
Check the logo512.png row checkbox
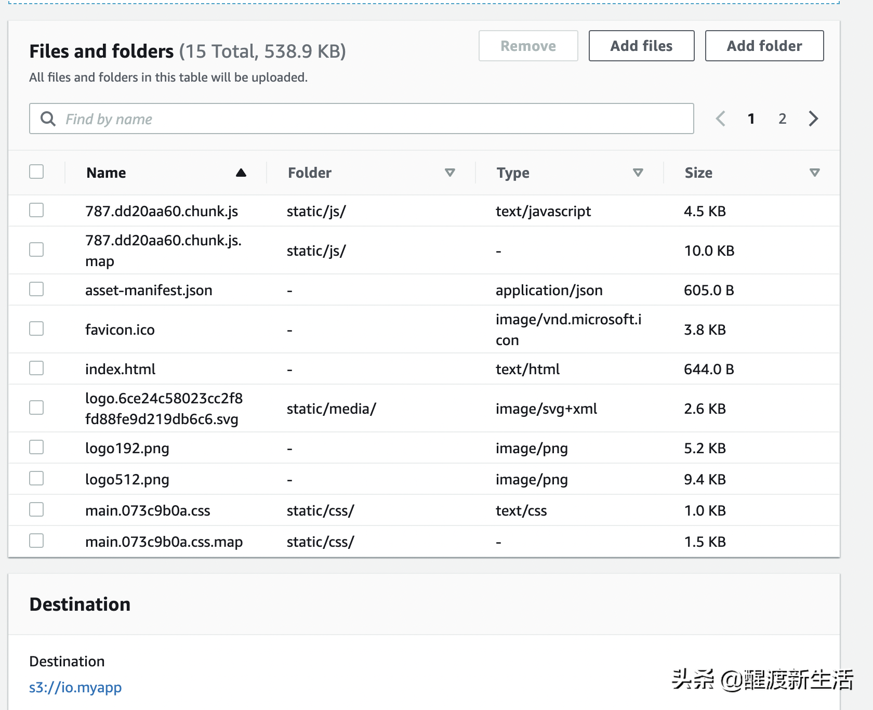tap(36, 478)
